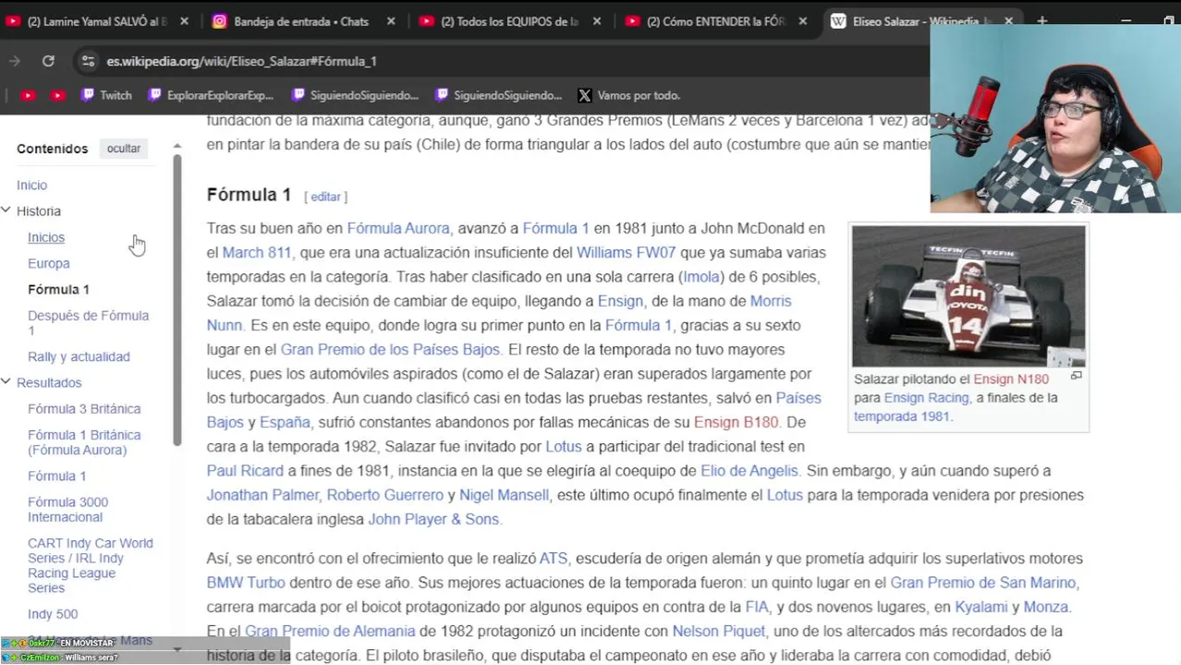Open Gran Premio de los Países Bajos link
Image resolution: width=1181 pixels, height=665 pixels.
(x=390, y=349)
